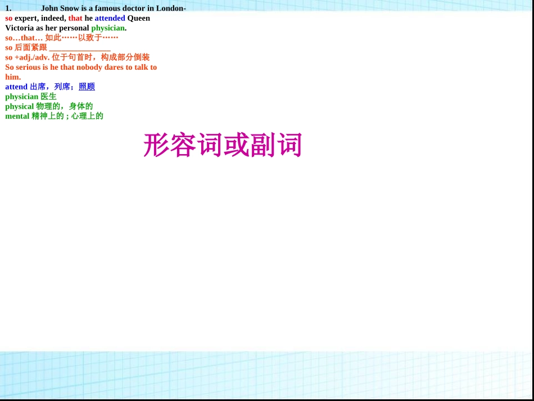Click the line 'physician 医生'

31,96
